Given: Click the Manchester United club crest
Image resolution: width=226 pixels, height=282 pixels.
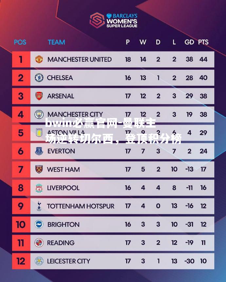Looking at the screenshot, I should click(39, 59).
